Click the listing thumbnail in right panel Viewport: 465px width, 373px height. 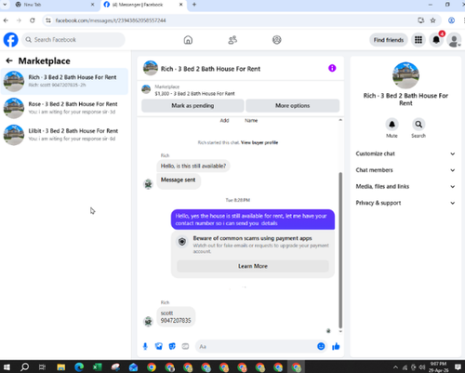coord(405,75)
